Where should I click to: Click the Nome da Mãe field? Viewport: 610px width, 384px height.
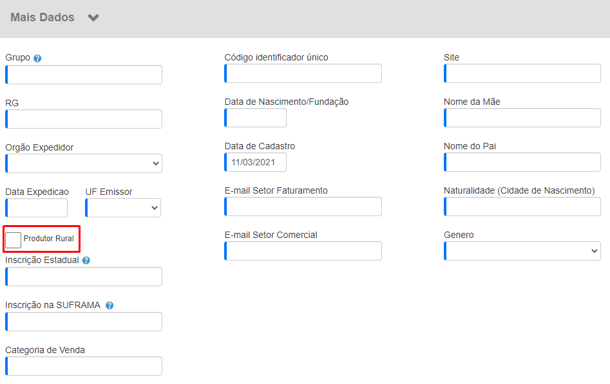(x=522, y=118)
